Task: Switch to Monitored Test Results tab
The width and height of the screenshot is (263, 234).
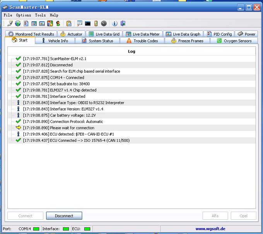Action: (x=31, y=34)
